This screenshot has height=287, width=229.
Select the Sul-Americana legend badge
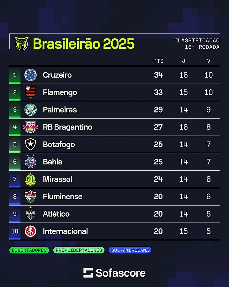(x=130, y=251)
